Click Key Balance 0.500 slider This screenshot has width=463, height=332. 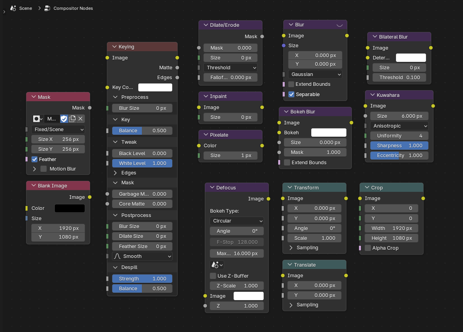(142, 131)
